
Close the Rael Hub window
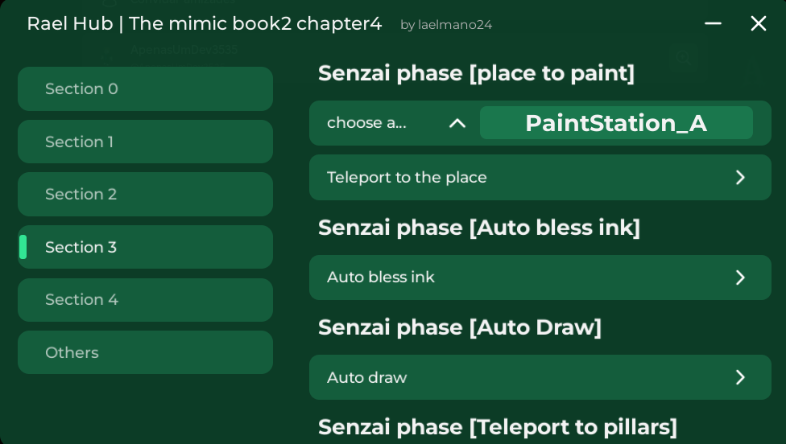pos(759,24)
